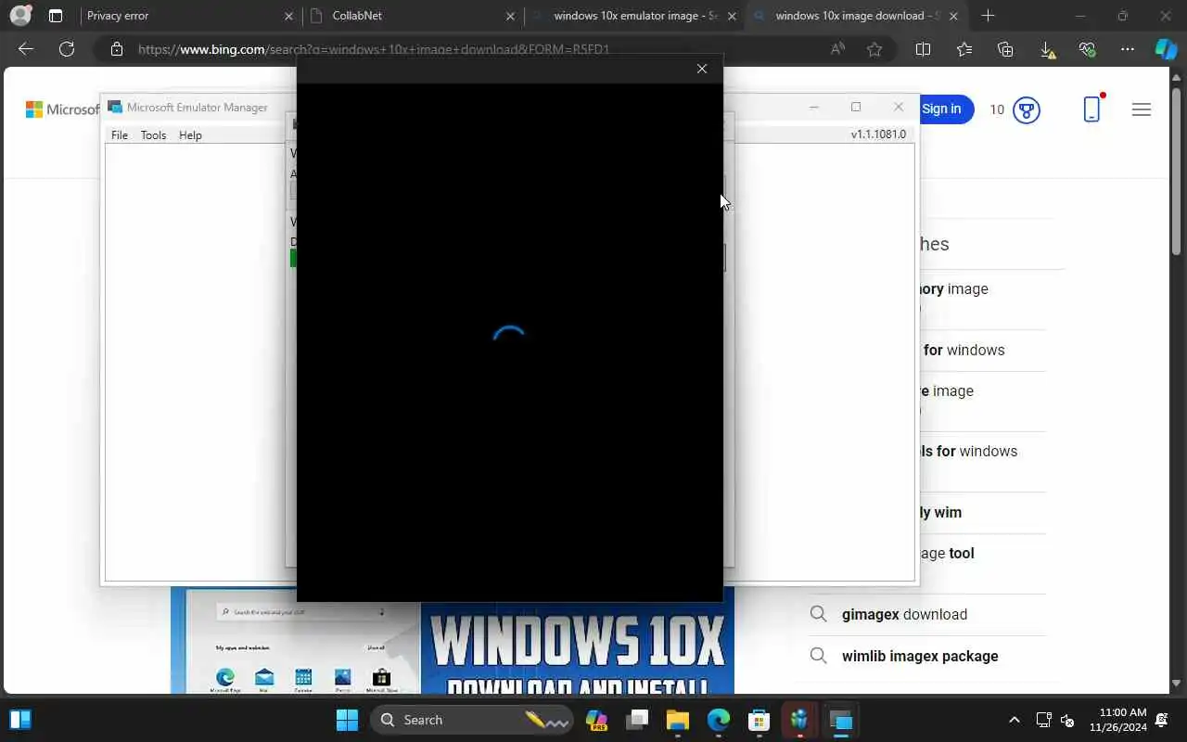This screenshot has height=742, width=1187.
Task: Click the muted volume tray icon
Action: point(1067,720)
